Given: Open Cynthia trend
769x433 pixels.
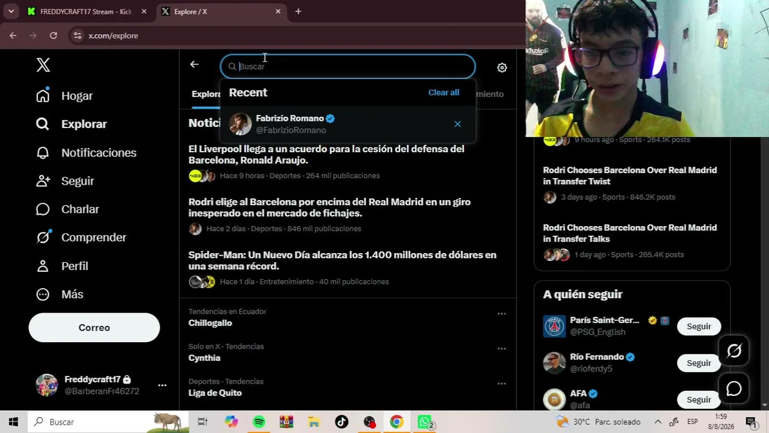Looking at the screenshot, I should [204, 358].
